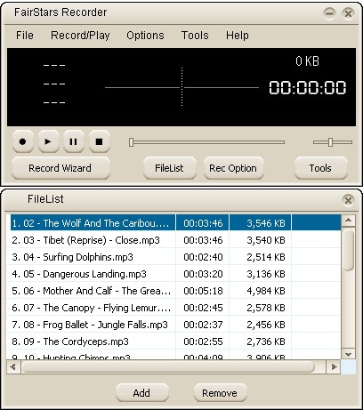
Task: Click the Play button
Action: click(48, 141)
